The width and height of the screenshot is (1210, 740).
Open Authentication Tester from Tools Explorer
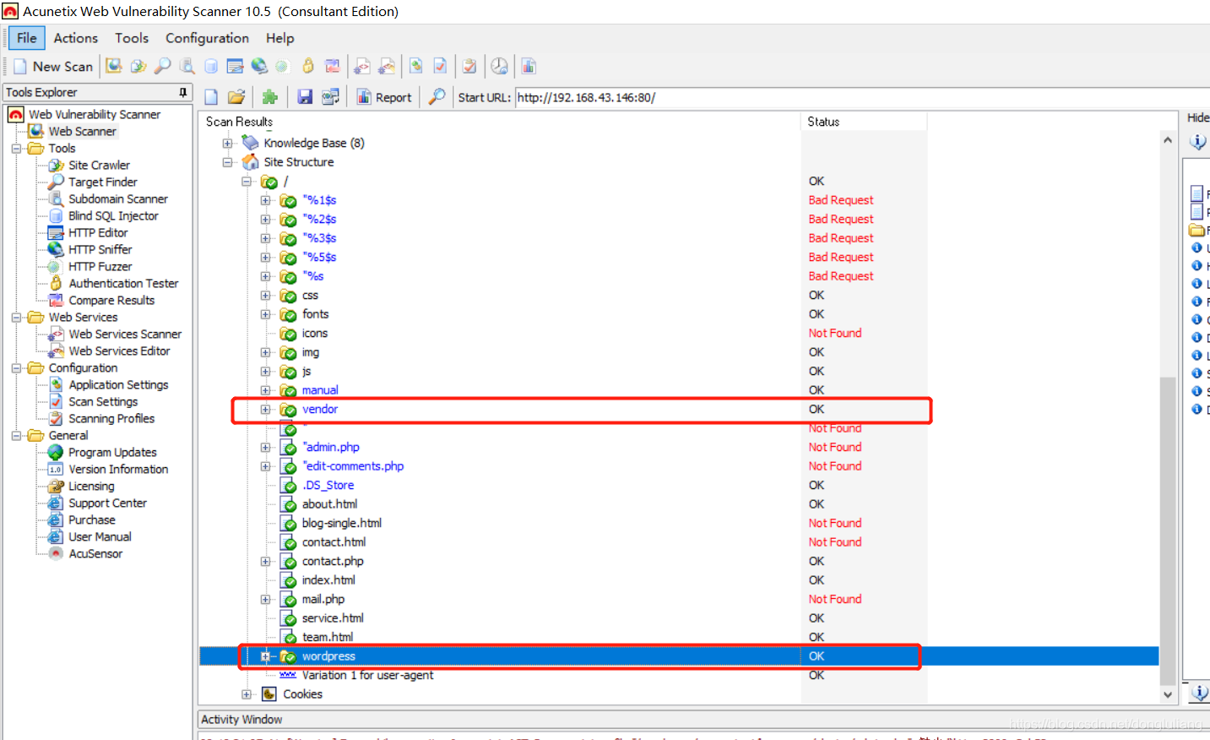pos(123,284)
